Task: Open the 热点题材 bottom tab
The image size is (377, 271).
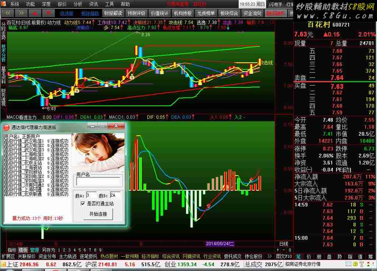Action: coord(109,257)
